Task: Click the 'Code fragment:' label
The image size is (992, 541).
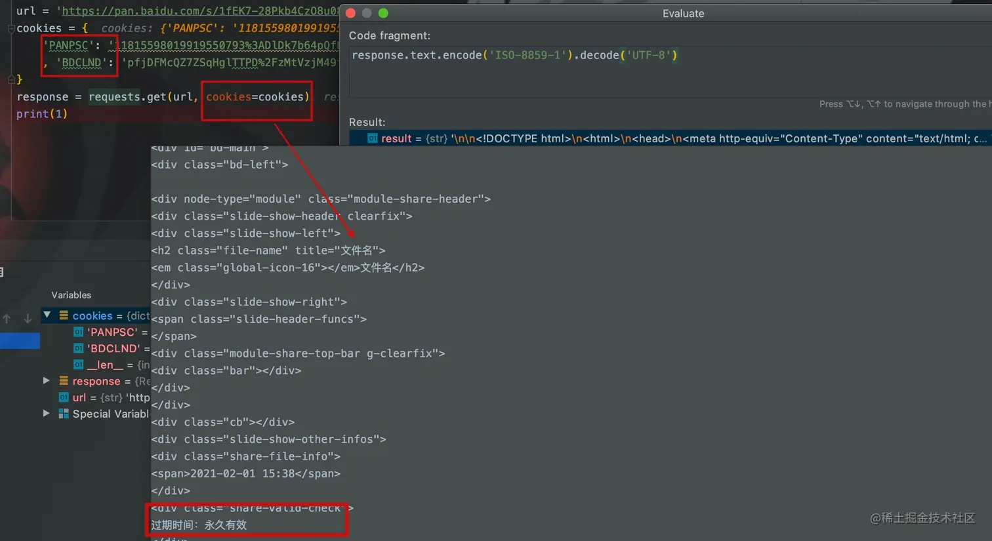Action: [x=390, y=35]
